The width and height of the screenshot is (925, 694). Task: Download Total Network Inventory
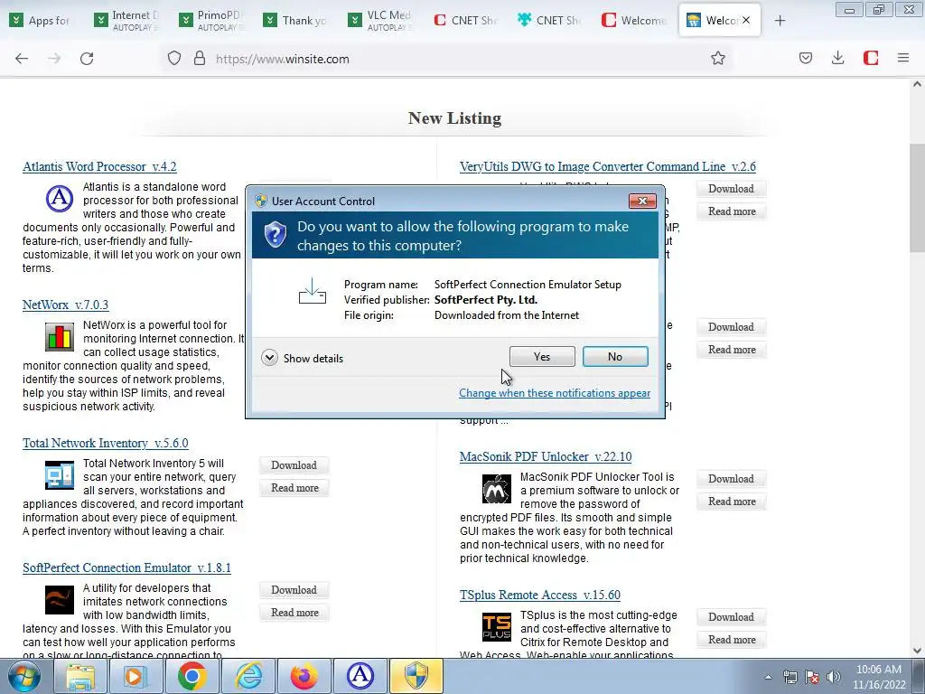[294, 465]
